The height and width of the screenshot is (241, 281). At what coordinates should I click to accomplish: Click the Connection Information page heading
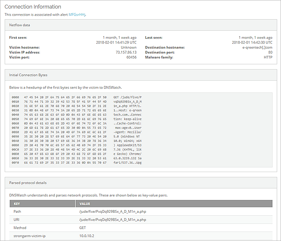[33, 7]
